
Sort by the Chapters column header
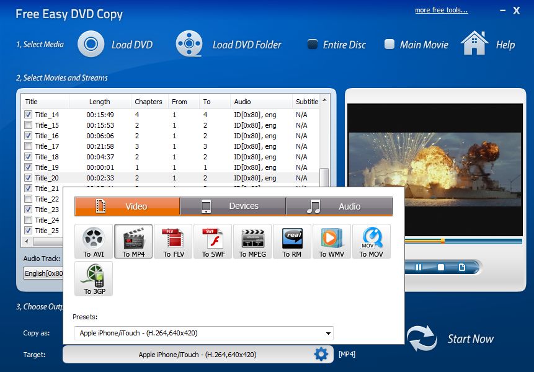[x=150, y=102]
